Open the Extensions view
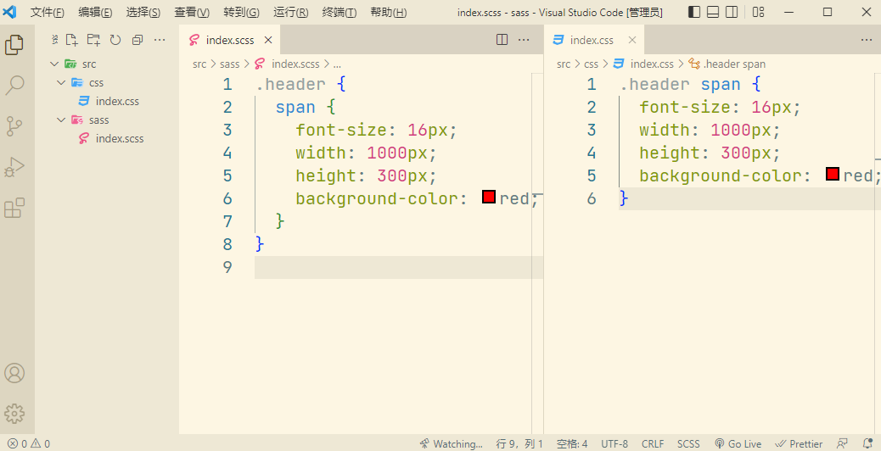881x451 pixels. coord(14,208)
